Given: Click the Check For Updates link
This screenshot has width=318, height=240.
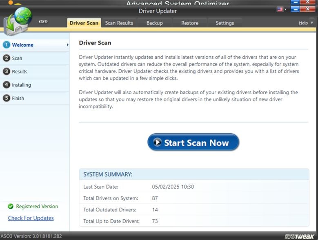Looking at the screenshot, I should (31, 218).
